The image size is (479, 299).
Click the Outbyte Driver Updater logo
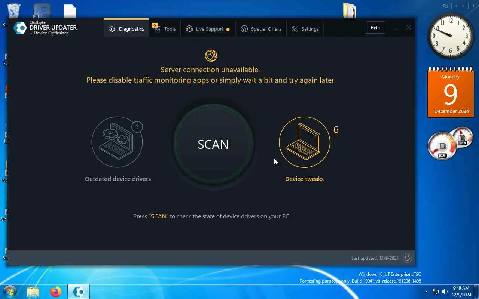(x=45, y=28)
